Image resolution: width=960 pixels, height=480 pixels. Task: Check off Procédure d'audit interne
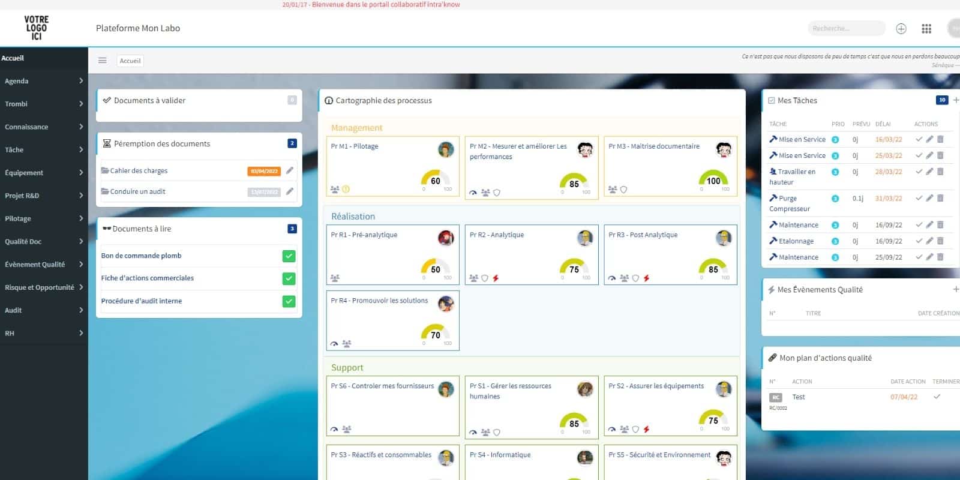289,301
